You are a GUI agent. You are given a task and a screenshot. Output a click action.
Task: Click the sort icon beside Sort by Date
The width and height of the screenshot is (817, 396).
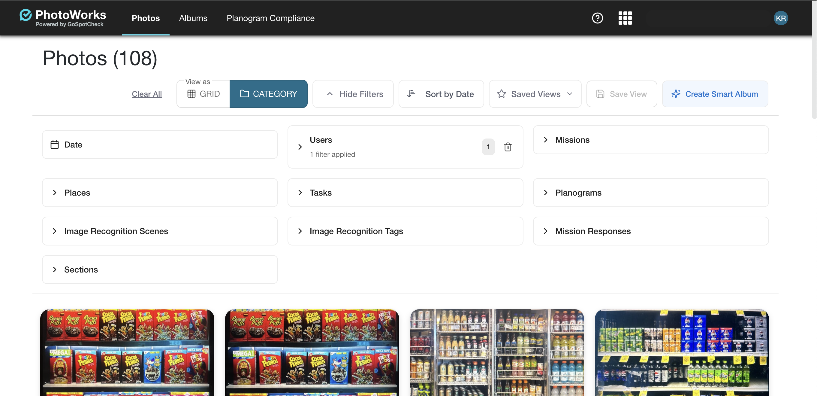point(411,94)
